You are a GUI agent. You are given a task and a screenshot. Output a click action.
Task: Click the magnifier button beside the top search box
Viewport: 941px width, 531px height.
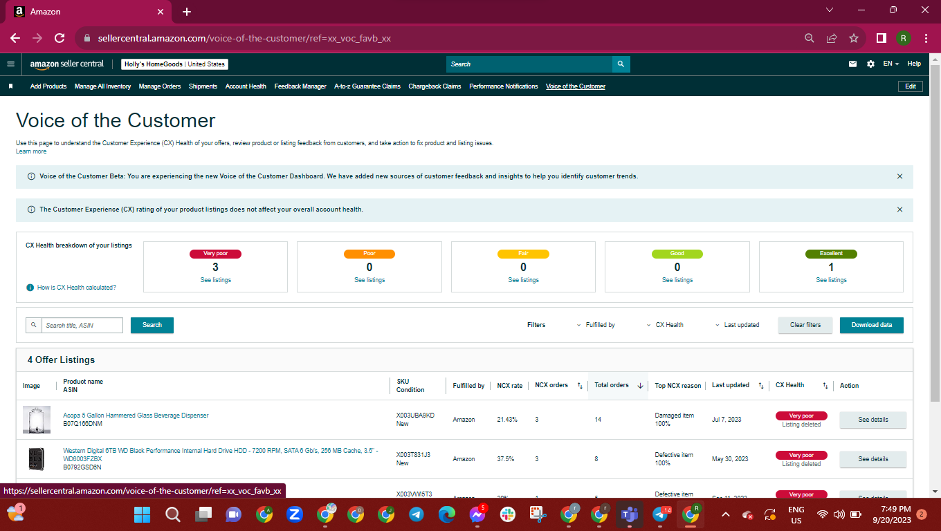[621, 64]
